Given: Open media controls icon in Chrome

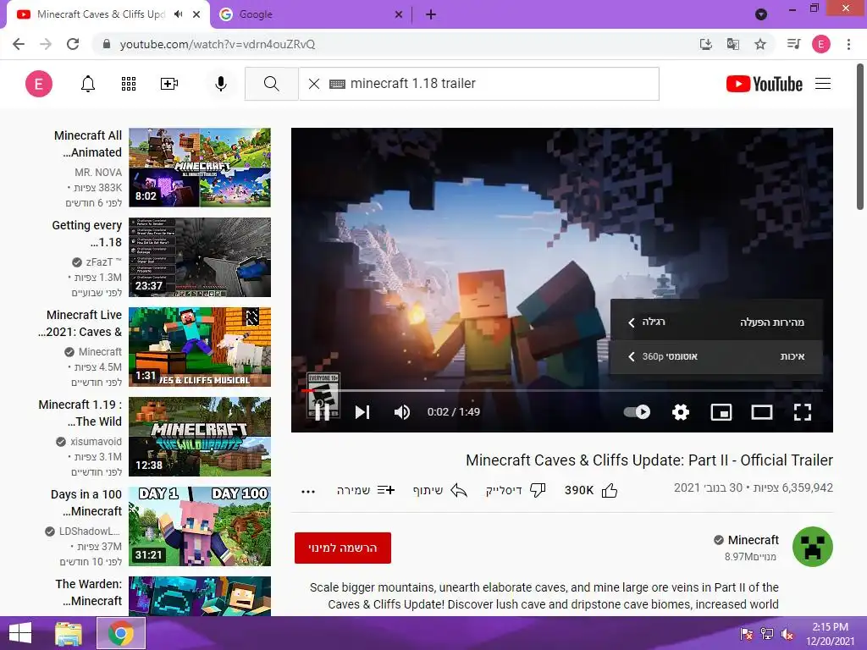Looking at the screenshot, I should tap(793, 44).
